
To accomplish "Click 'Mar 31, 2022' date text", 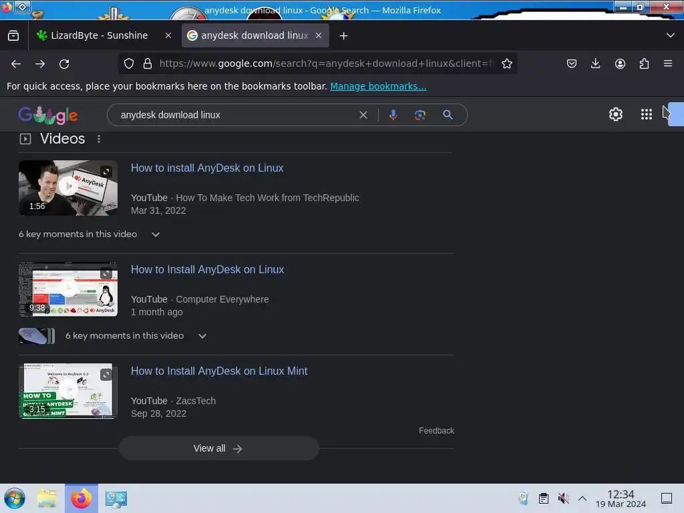I will tap(158, 210).
